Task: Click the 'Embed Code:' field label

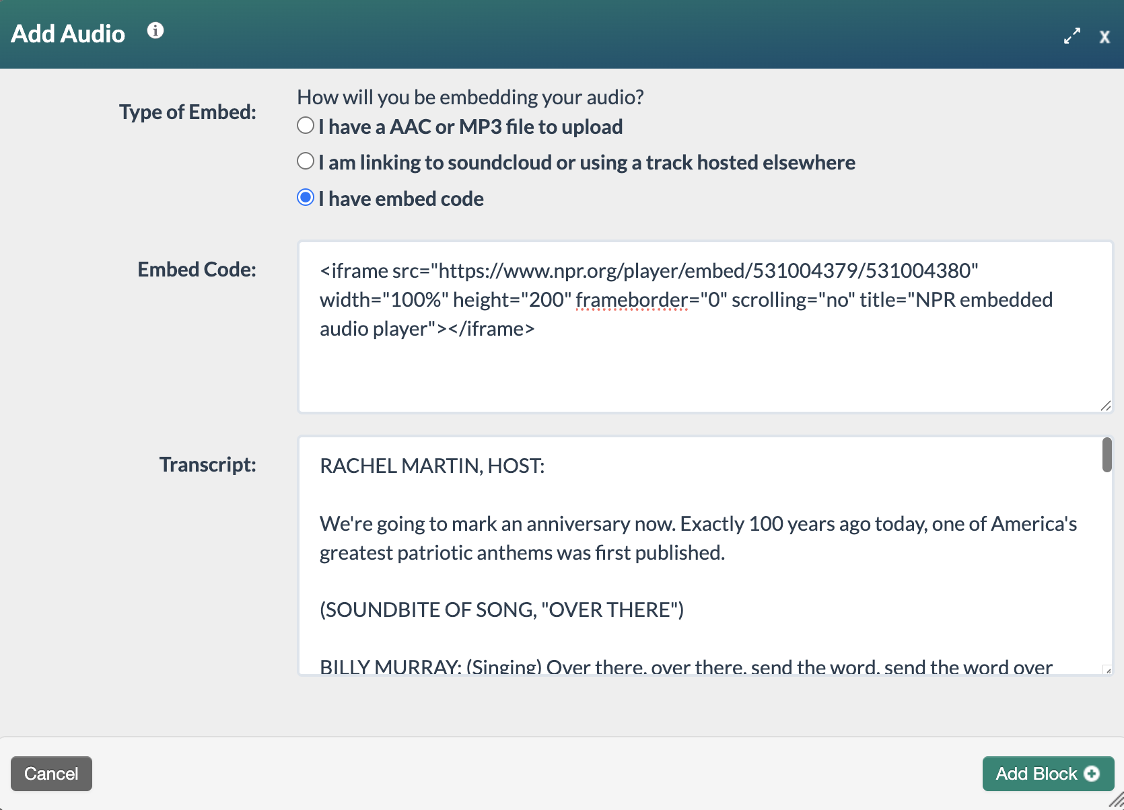Action: pyautogui.click(x=197, y=269)
